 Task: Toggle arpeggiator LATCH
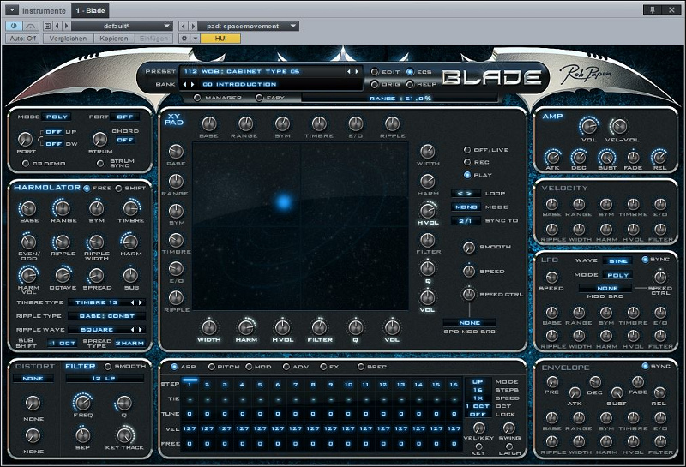click(509, 446)
